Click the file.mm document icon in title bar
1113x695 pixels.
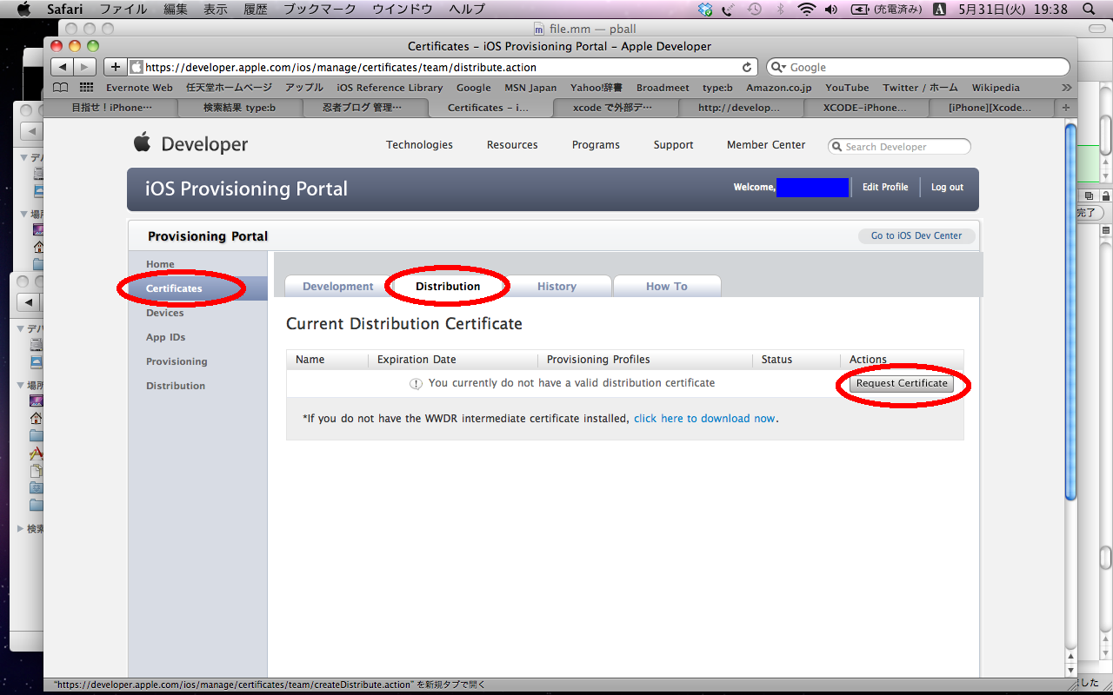pos(538,29)
